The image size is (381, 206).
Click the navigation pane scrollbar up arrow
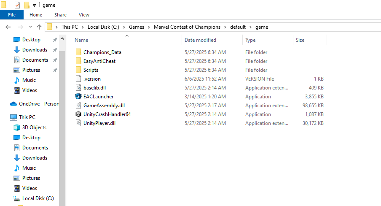click(x=62, y=39)
